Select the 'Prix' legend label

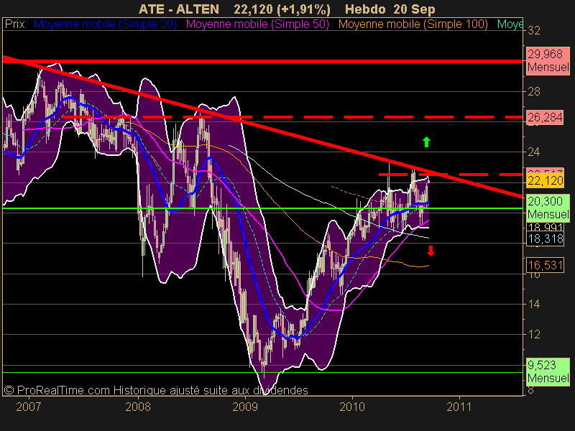click(x=15, y=24)
